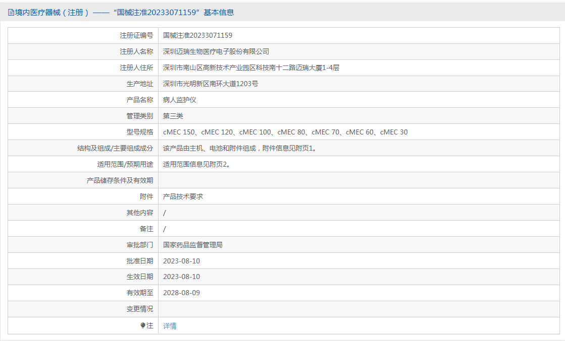
Task: Click the page title 境内医疗器械（注册）基本信息
Action: [x=124, y=13]
